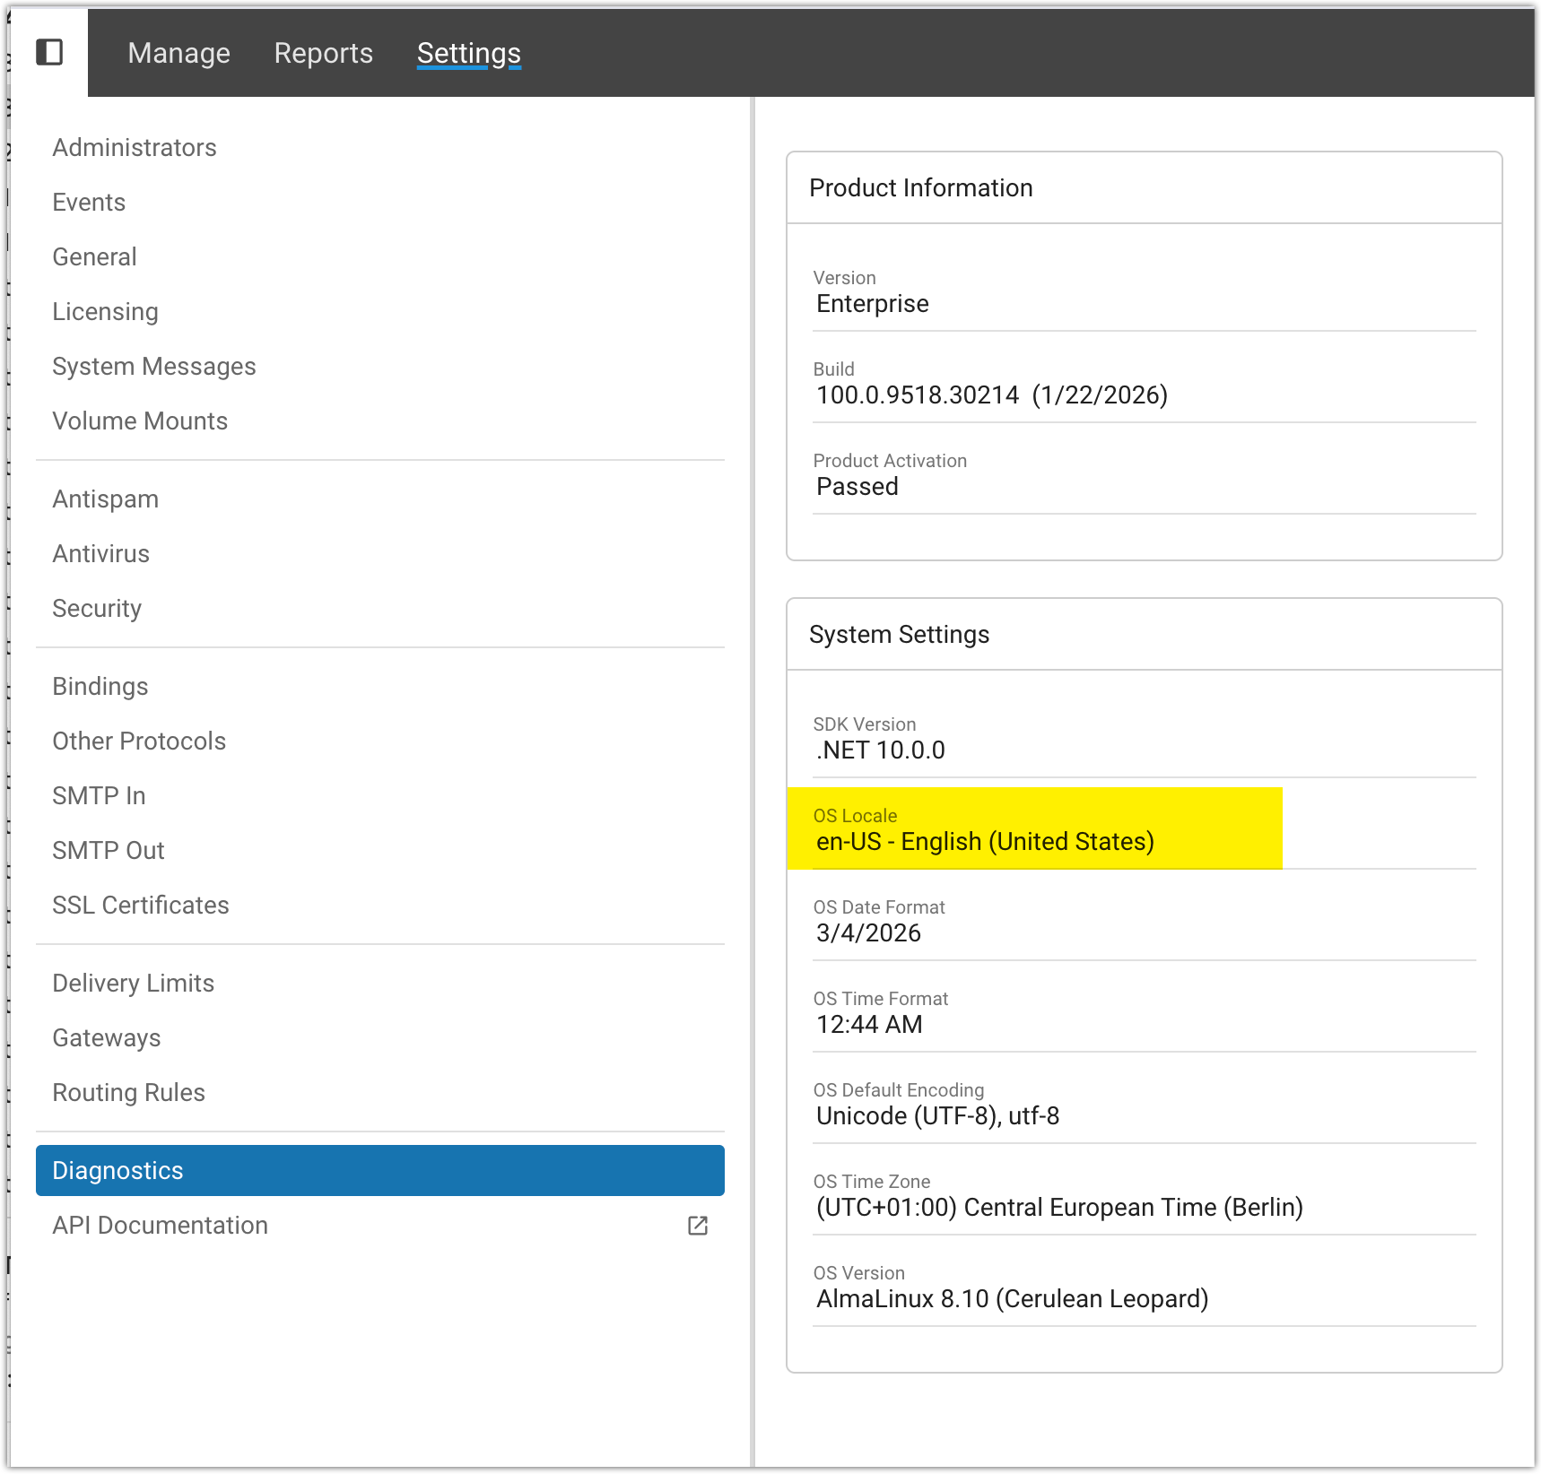The width and height of the screenshot is (1541, 1474).
Task: Open Administrators settings page
Action: 135,148
